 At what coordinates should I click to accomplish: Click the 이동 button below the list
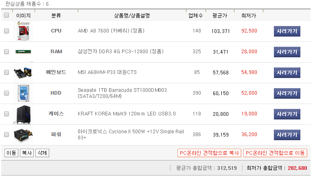point(11,153)
